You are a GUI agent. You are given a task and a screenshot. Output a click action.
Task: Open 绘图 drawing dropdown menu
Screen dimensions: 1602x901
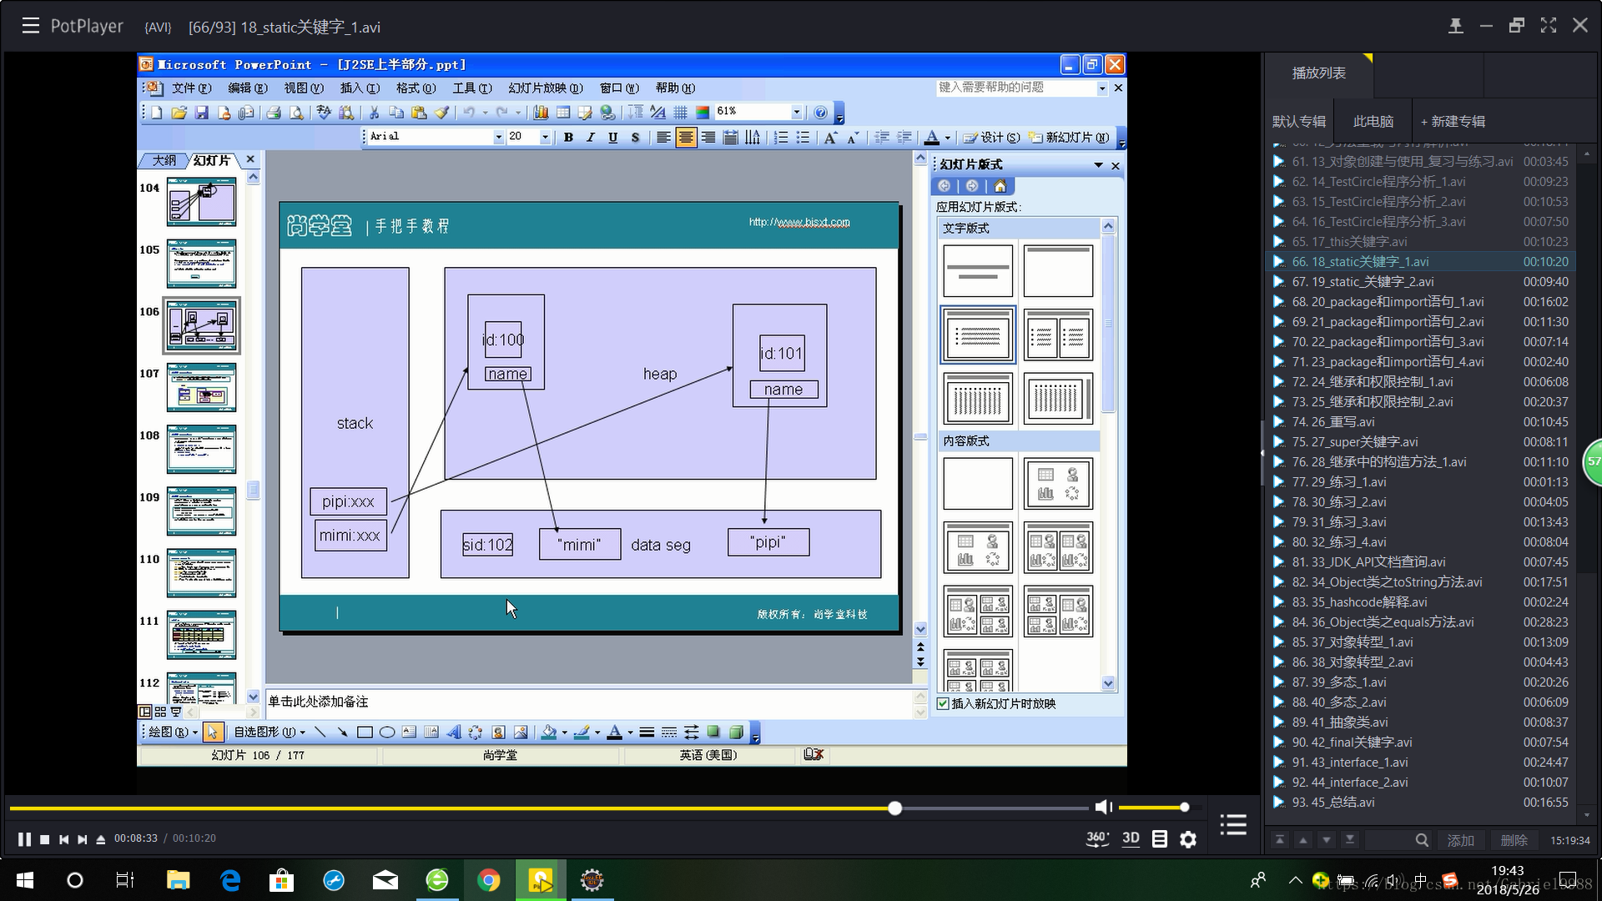(x=173, y=732)
